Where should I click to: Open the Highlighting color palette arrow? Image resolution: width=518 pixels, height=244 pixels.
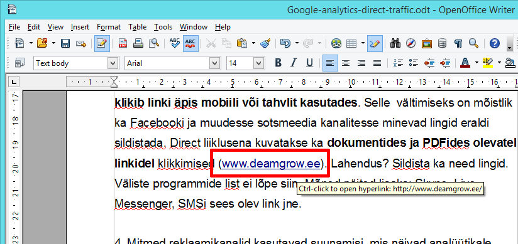coord(499,63)
